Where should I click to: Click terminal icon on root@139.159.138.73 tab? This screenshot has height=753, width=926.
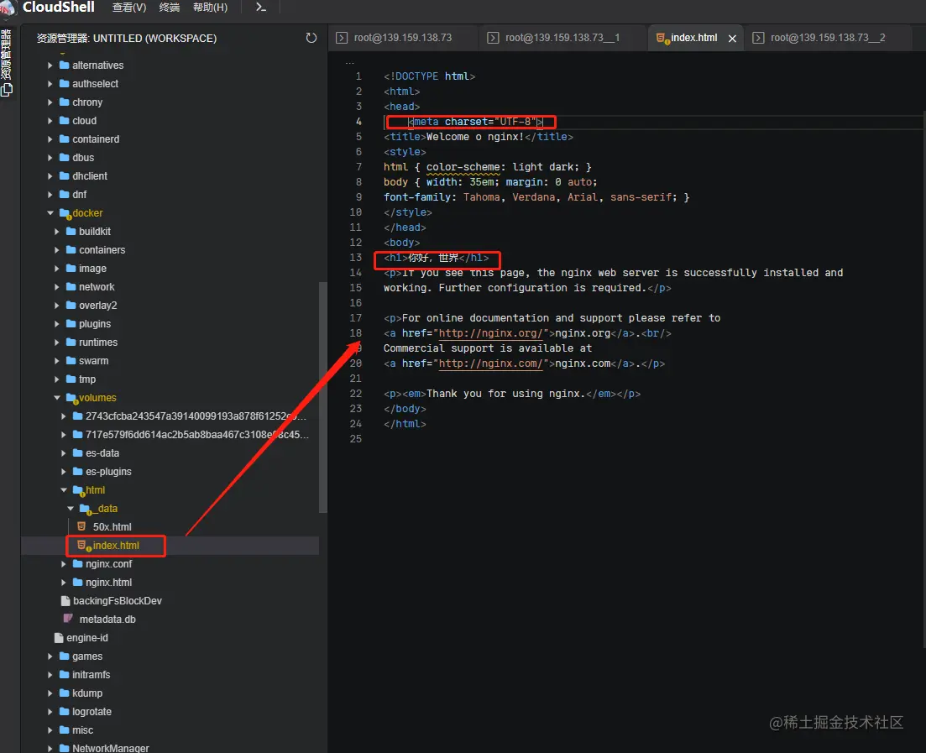click(x=342, y=38)
